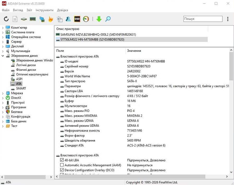The image size is (234, 185).
Task: Click the details pane scroll down arrow
Action: point(231,172)
